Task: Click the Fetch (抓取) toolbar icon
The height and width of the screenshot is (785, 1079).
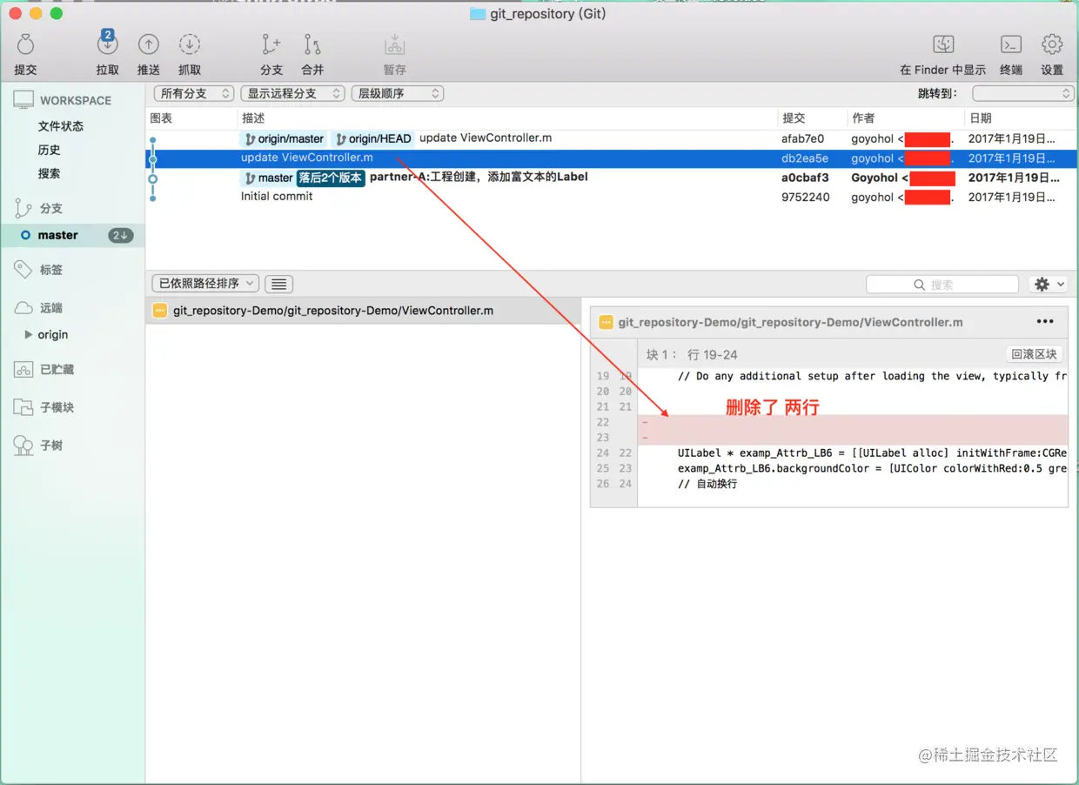Action: click(190, 44)
